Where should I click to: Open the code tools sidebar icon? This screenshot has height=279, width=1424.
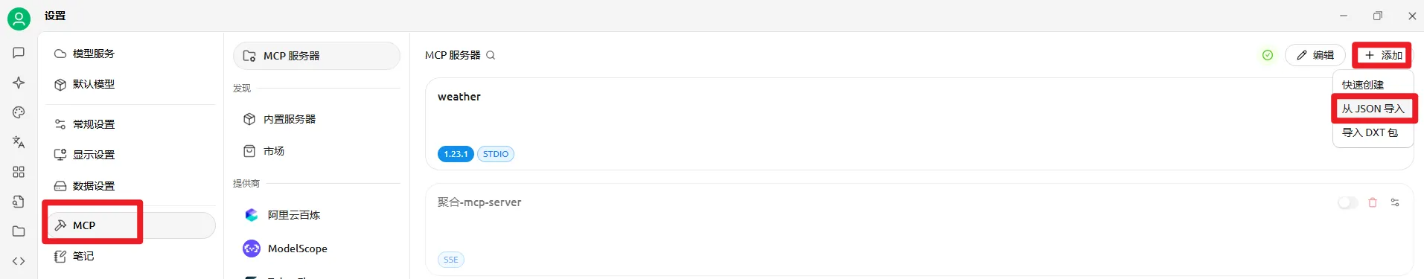(x=19, y=261)
